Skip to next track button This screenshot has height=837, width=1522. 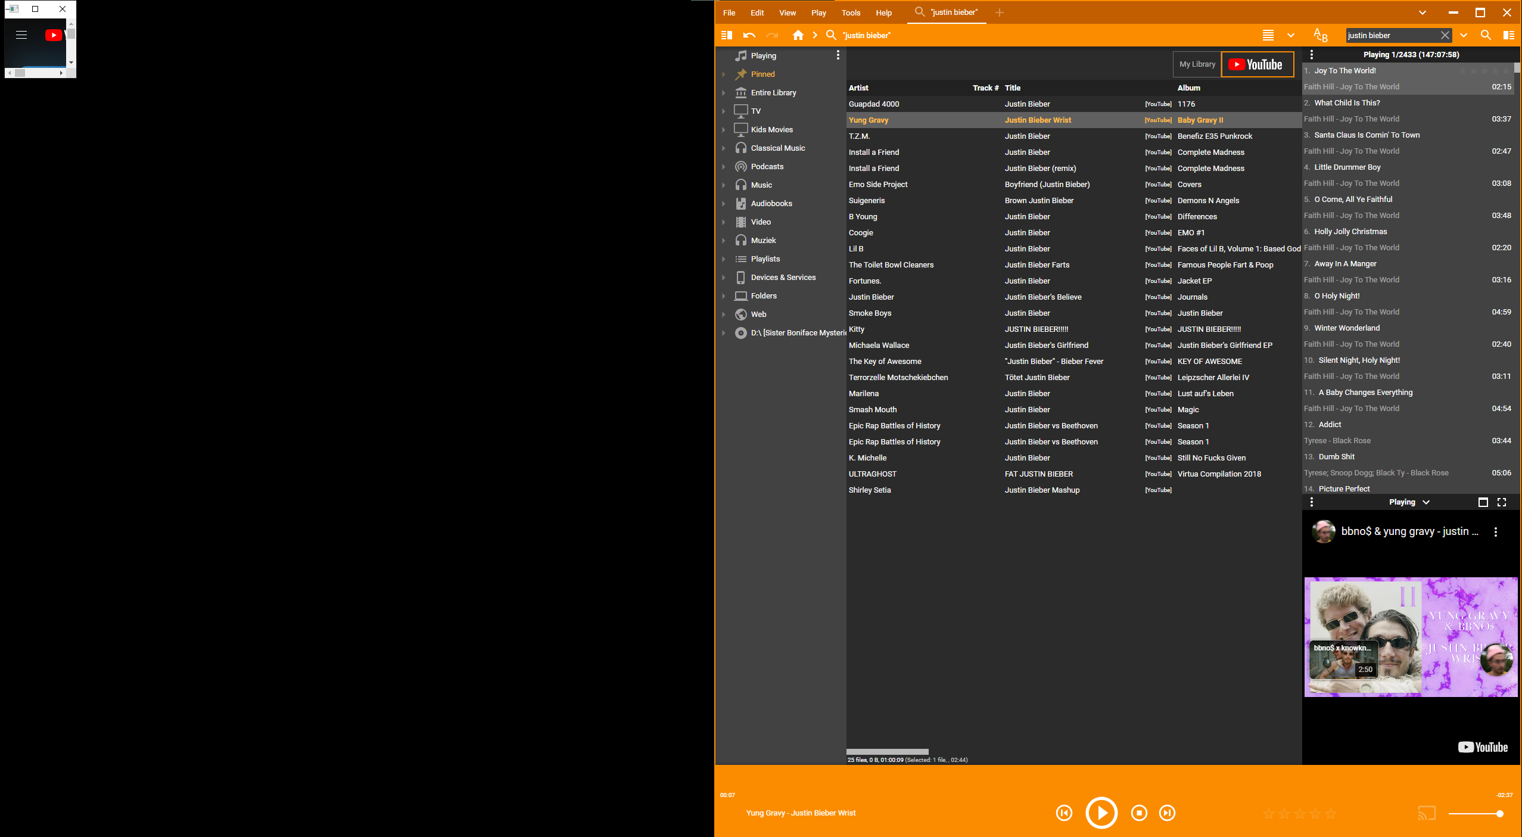[x=1167, y=813]
